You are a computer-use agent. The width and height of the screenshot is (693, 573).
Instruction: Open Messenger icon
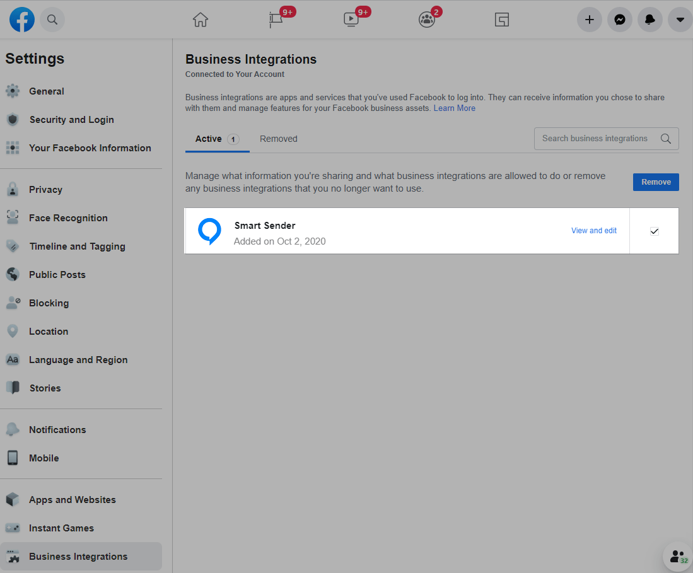point(620,20)
